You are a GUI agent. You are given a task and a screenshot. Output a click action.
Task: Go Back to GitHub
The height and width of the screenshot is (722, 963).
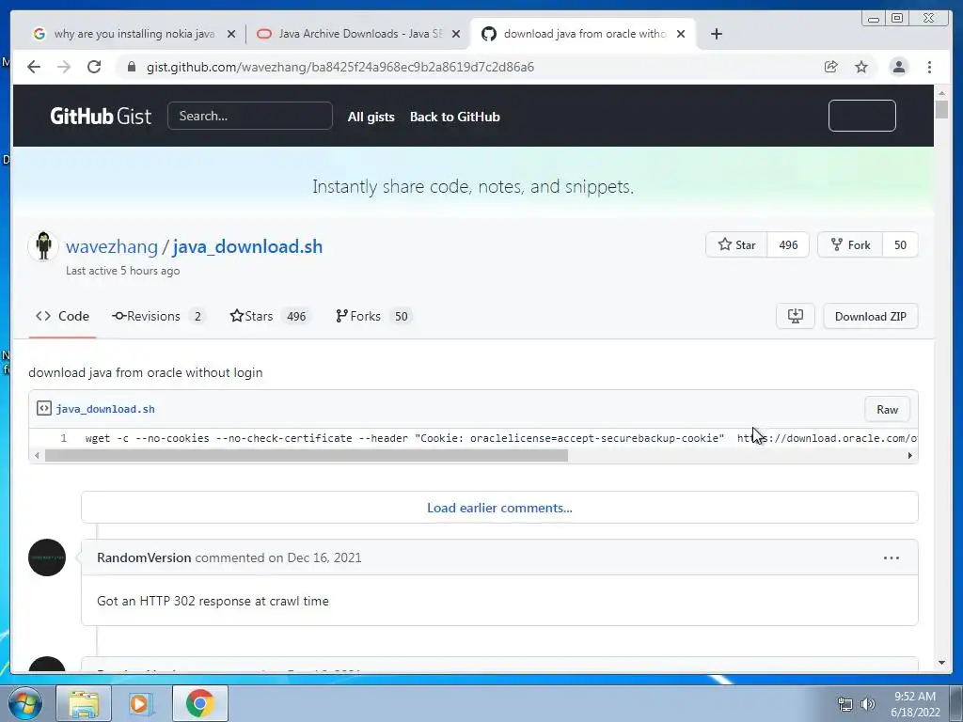pyautogui.click(x=455, y=117)
